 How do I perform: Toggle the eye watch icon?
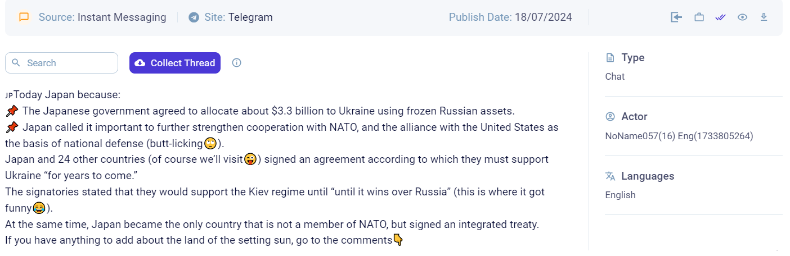pos(742,17)
